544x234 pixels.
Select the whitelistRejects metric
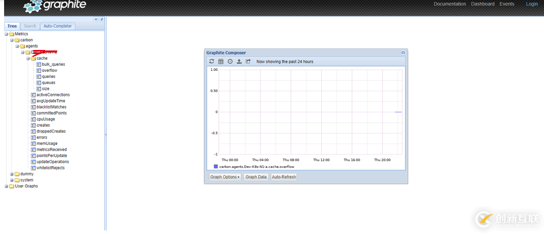51,168
